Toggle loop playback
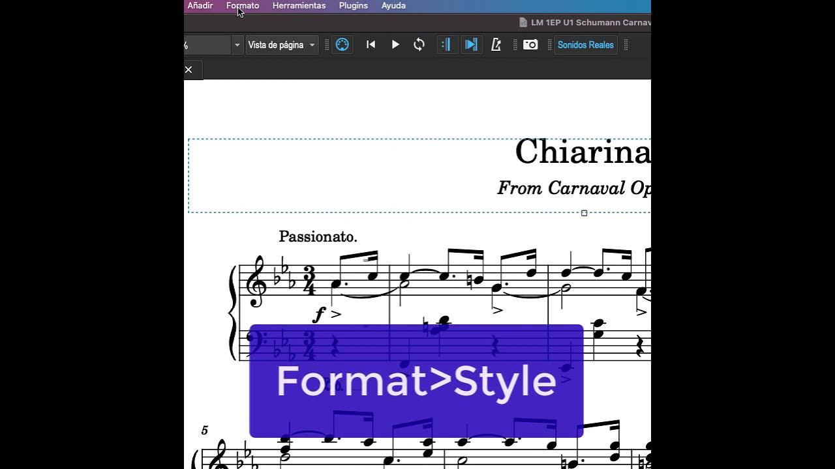The width and height of the screenshot is (835, 469). tap(419, 45)
